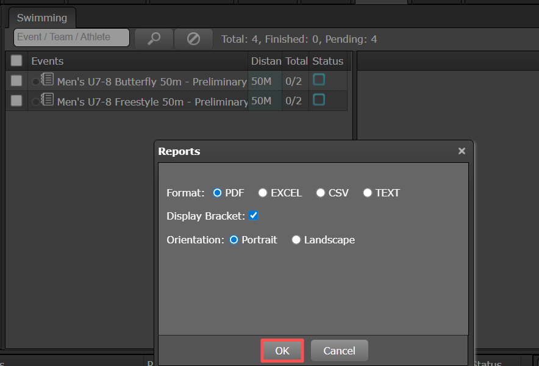Screen dimensions: 539x366
Task: Tick the Freestyle 50m row checkbox
Action: pos(16,100)
